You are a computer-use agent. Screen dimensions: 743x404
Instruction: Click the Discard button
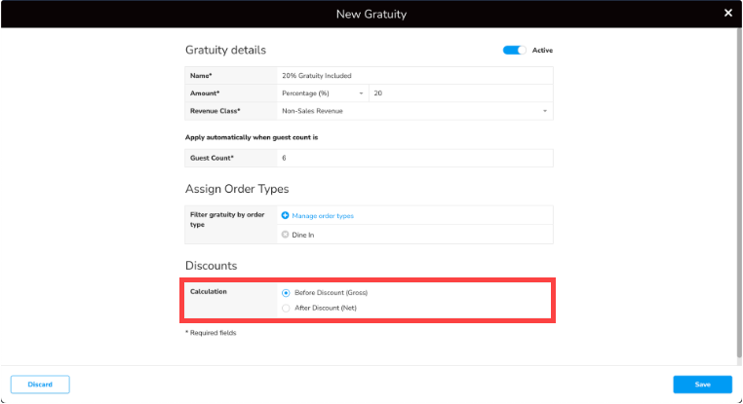pyautogui.click(x=40, y=385)
